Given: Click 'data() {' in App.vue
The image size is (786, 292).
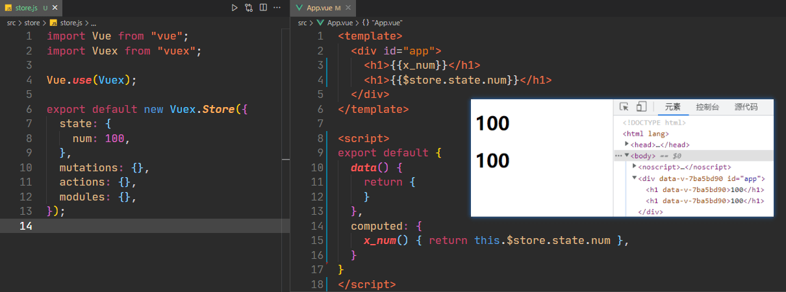Looking at the screenshot, I should click(377, 167).
